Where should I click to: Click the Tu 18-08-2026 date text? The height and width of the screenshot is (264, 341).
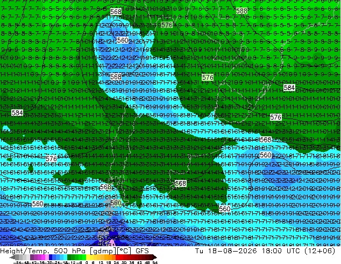point(226,251)
